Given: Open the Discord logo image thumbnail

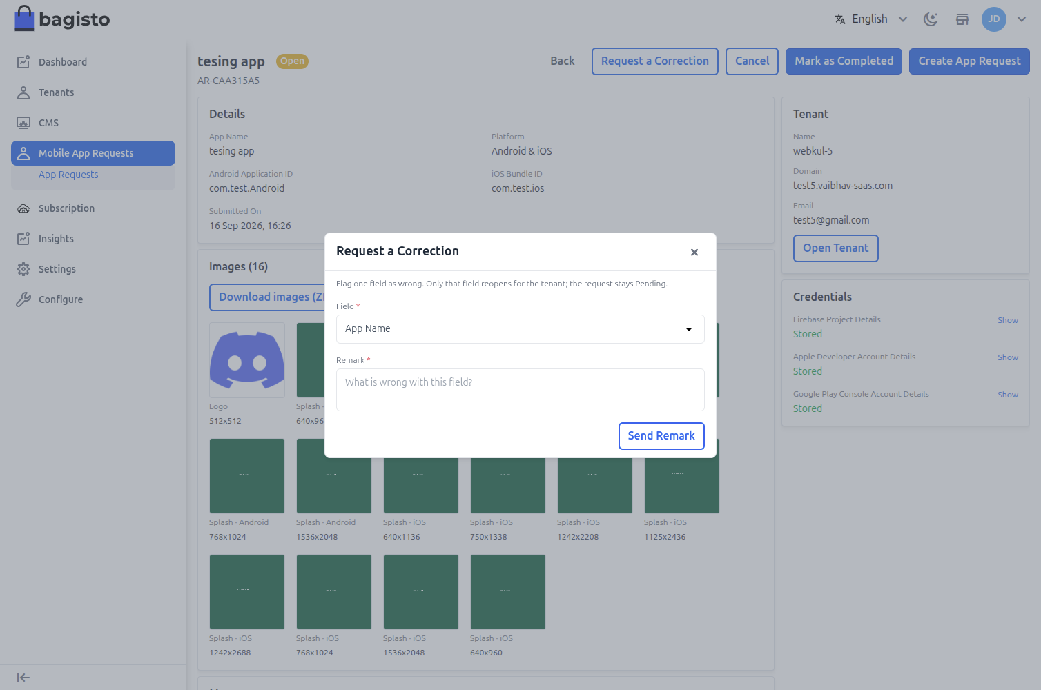Looking at the screenshot, I should 247,360.
